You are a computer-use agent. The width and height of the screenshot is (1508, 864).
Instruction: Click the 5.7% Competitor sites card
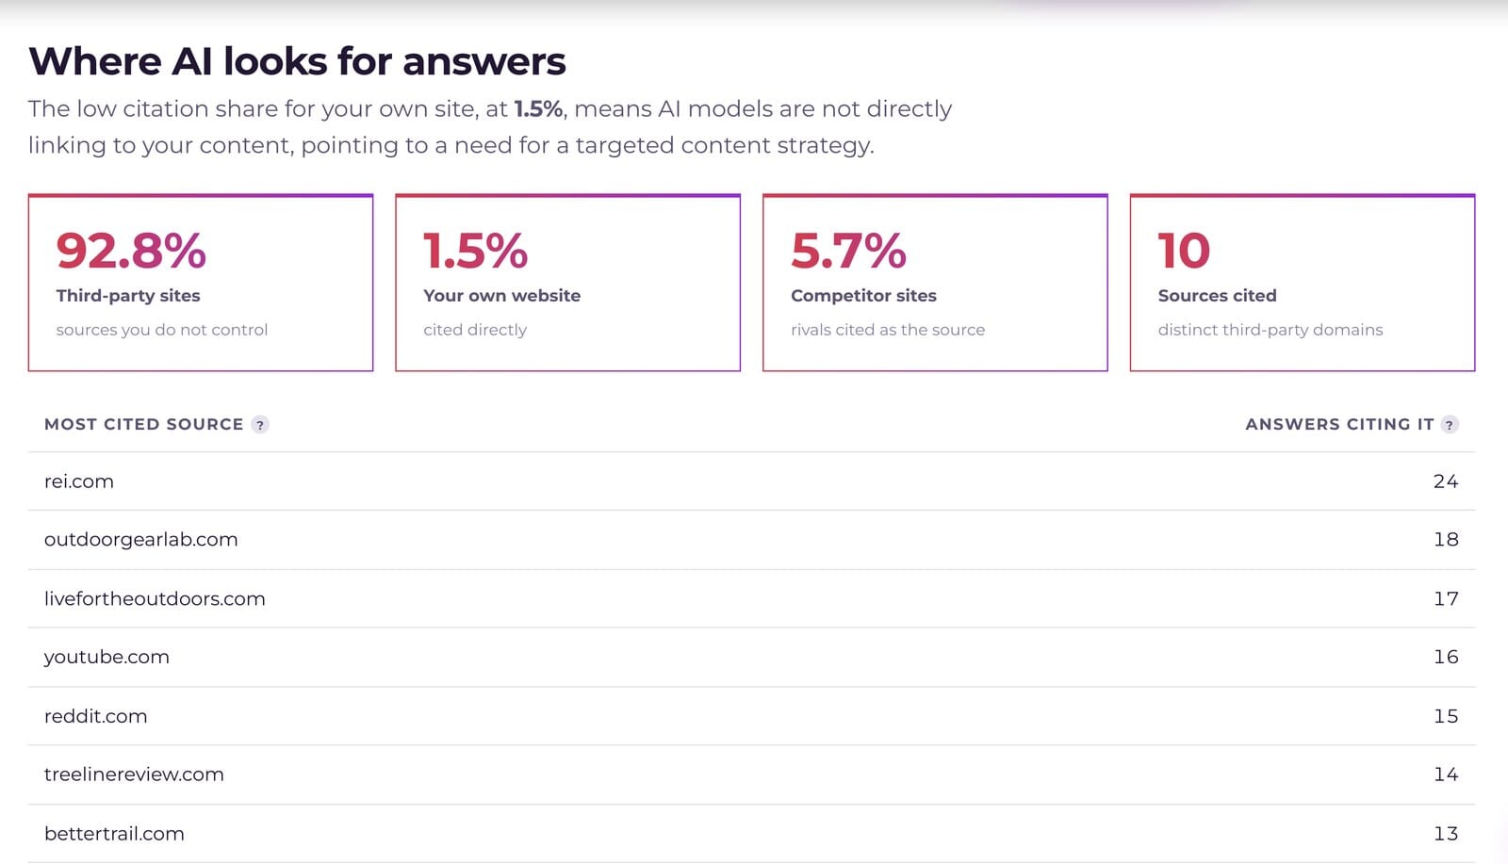point(935,283)
